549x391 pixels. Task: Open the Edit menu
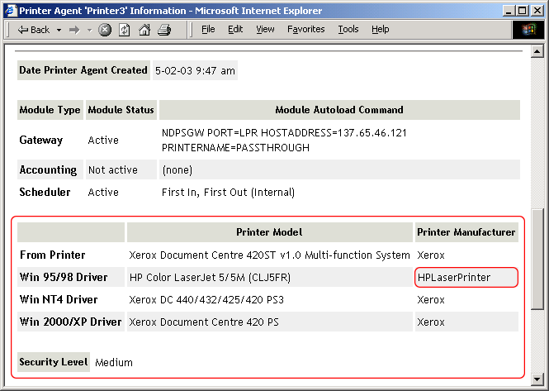235,30
